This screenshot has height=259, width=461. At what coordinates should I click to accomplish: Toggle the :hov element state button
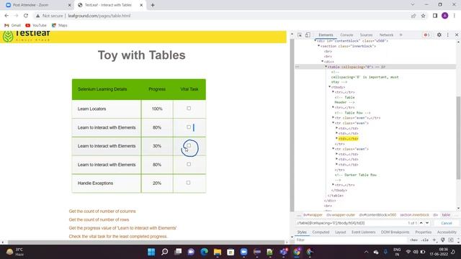coord(414,240)
